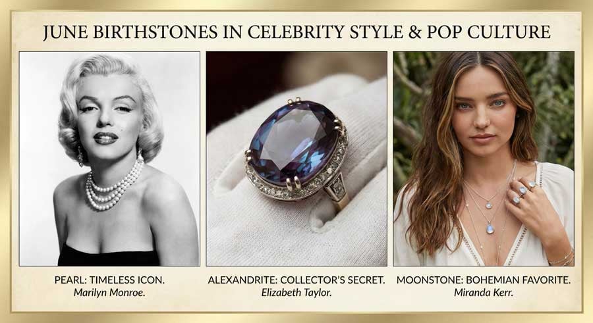593x323 pixels.
Task: Select the 'Miranda Kerr.' name text
Action: (484, 293)
